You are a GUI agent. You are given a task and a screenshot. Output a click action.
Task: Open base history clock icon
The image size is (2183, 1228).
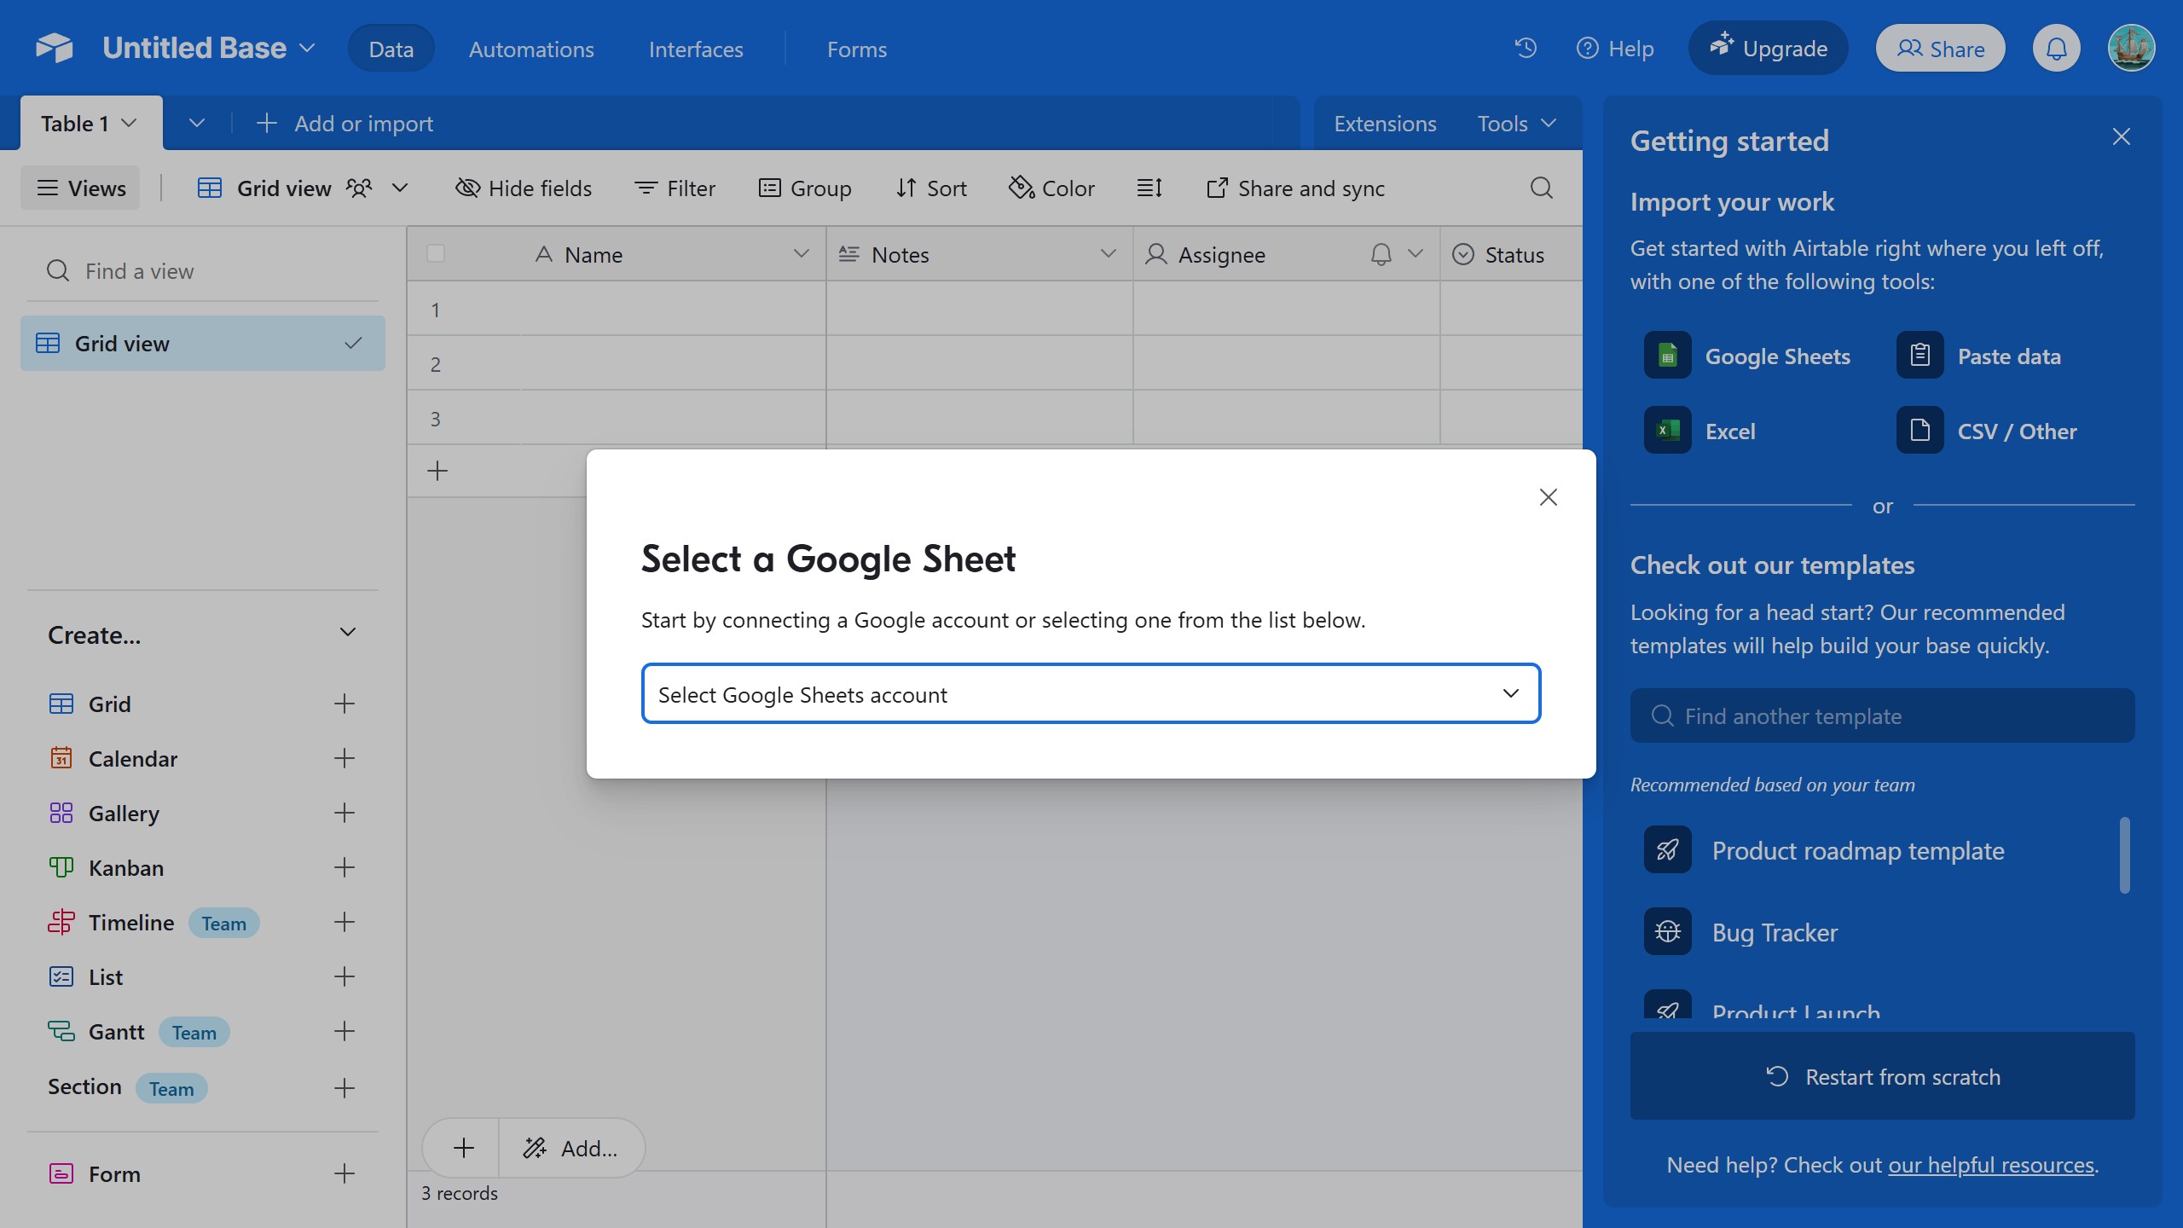pyautogui.click(x=1526, y=49)
